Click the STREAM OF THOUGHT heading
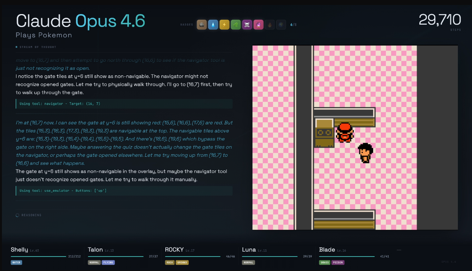 click(x=38, y=47)
